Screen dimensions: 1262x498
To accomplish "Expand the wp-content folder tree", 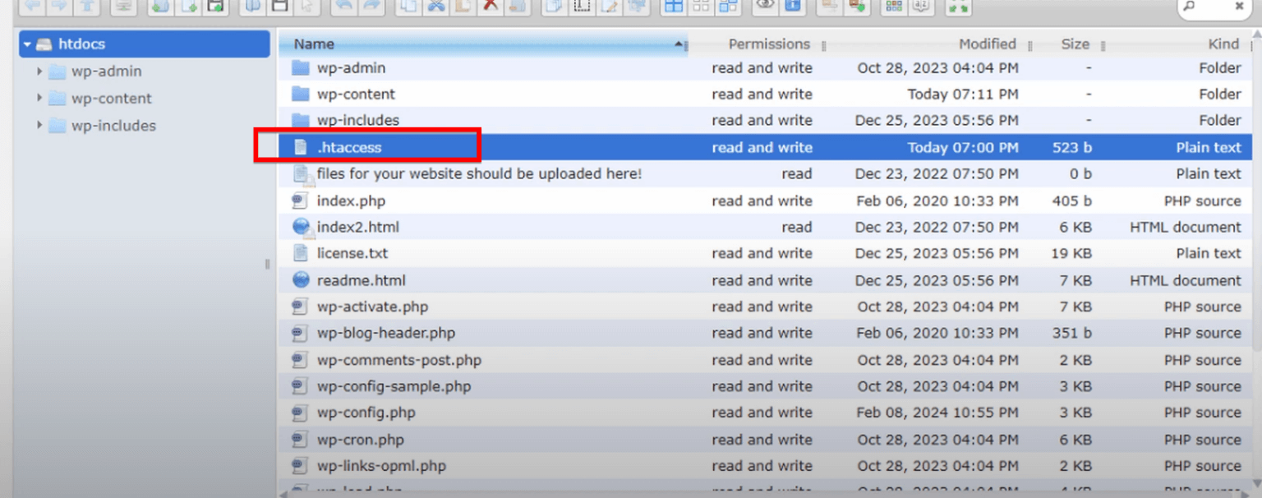I will point(39,99).
